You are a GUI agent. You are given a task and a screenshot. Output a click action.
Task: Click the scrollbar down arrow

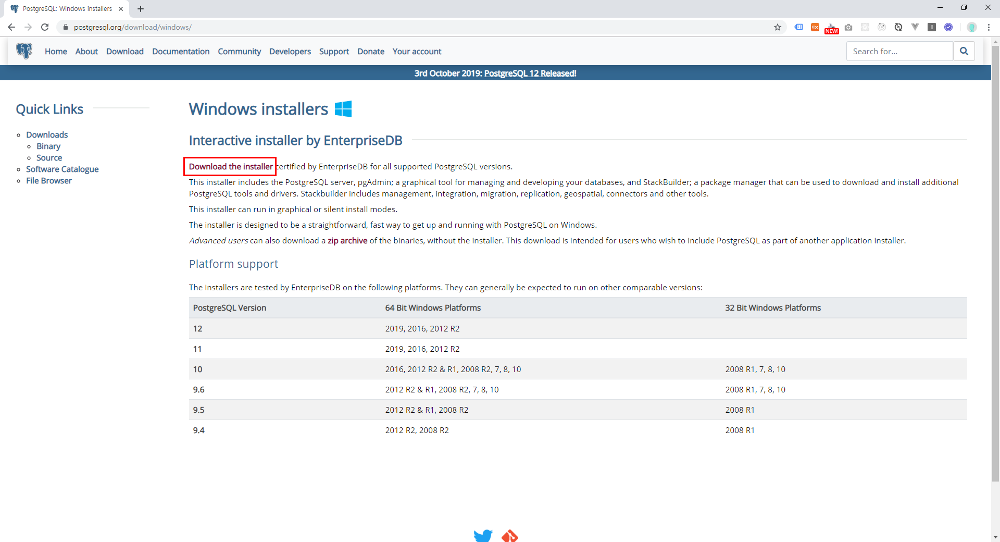pos(995,537)
